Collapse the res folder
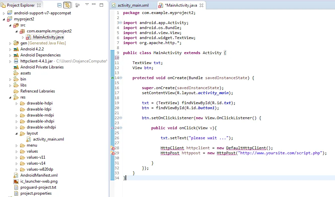 pyautogui.click(x=10, y=97)
